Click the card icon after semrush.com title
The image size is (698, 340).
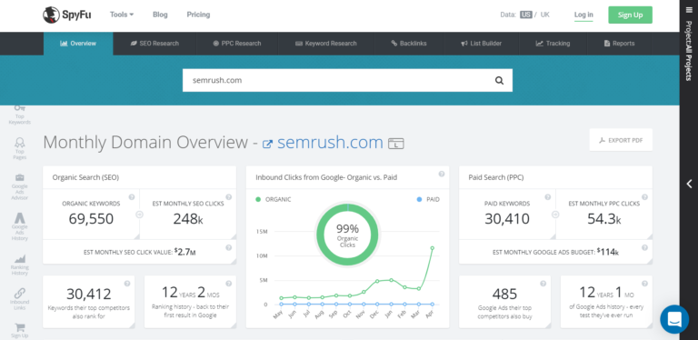pyautogui.click(x=395, y=144)
